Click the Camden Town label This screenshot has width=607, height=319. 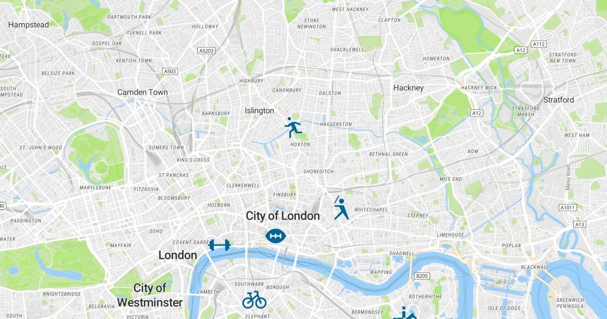point(143,92)
